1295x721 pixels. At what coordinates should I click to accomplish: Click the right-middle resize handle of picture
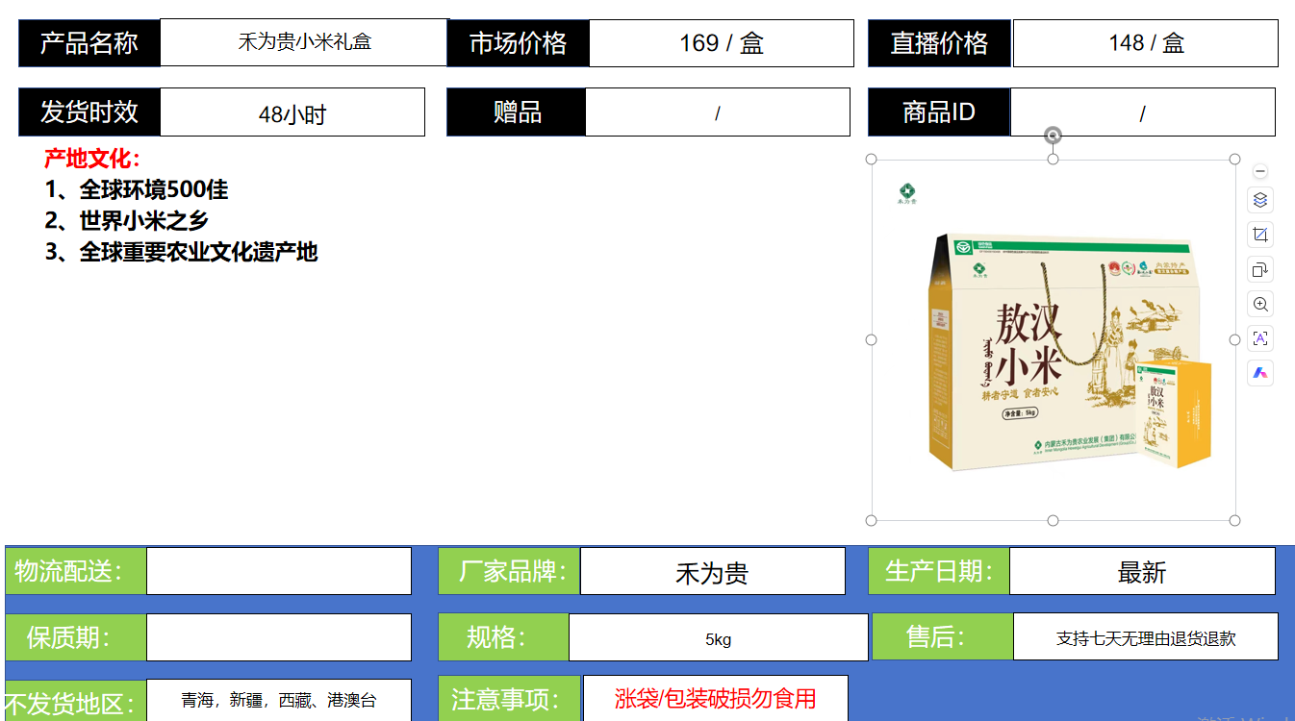[x=1235, y=339]
